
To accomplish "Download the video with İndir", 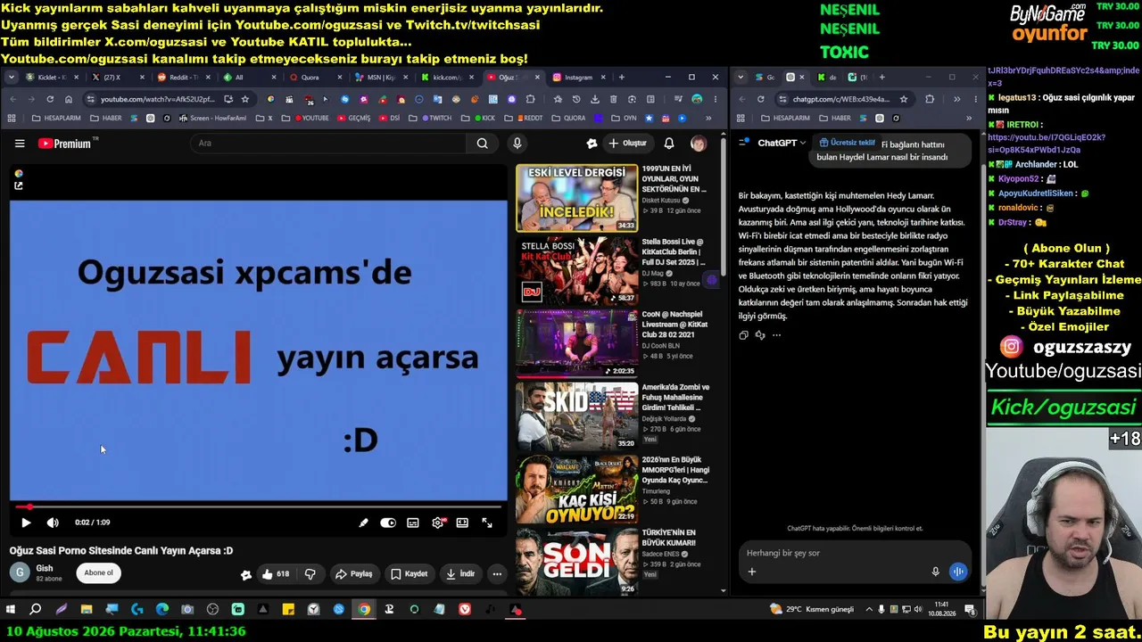I will pyautogui.click(x=461, y=574).
